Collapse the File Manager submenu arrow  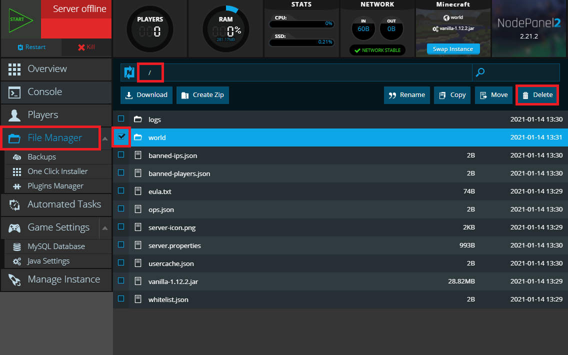tap(105, 138)
